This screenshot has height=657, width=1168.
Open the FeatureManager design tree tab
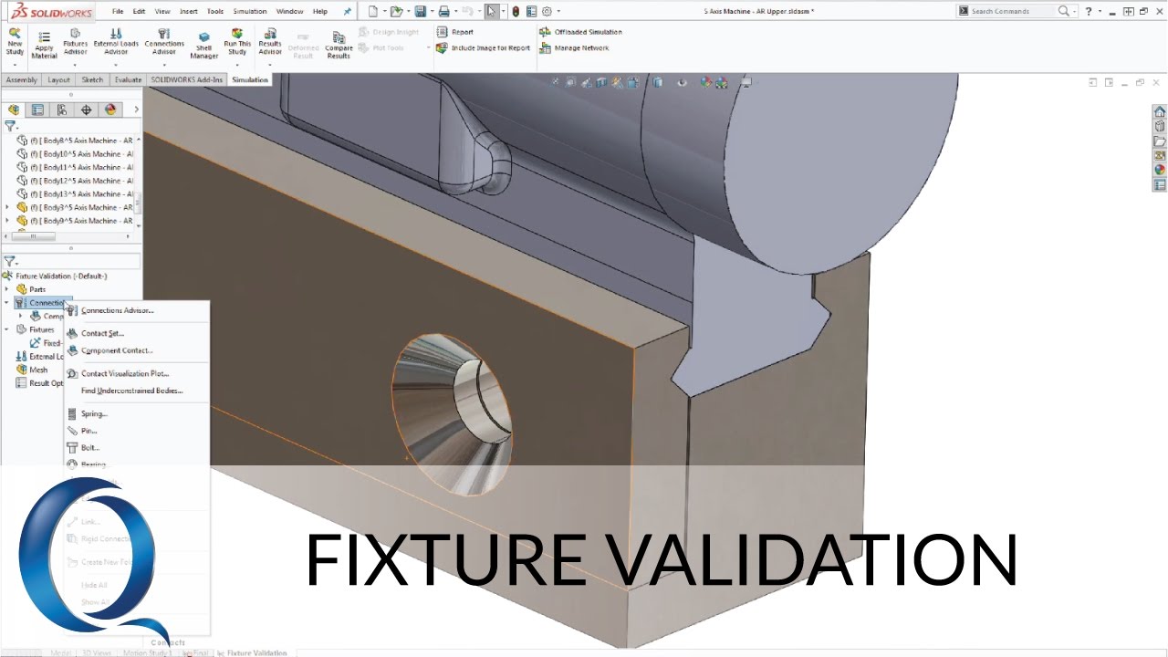13,109
